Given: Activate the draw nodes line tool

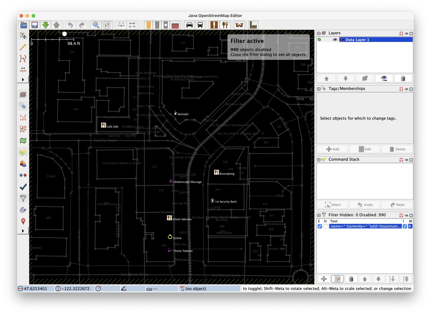Looking at the screenshot, I should [x=23, y=47].
